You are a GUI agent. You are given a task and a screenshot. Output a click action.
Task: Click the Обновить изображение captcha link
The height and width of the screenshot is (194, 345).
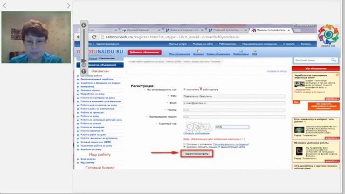coord(196,133)
